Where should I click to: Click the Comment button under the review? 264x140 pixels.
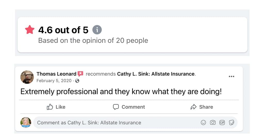(x=129, y=107)
